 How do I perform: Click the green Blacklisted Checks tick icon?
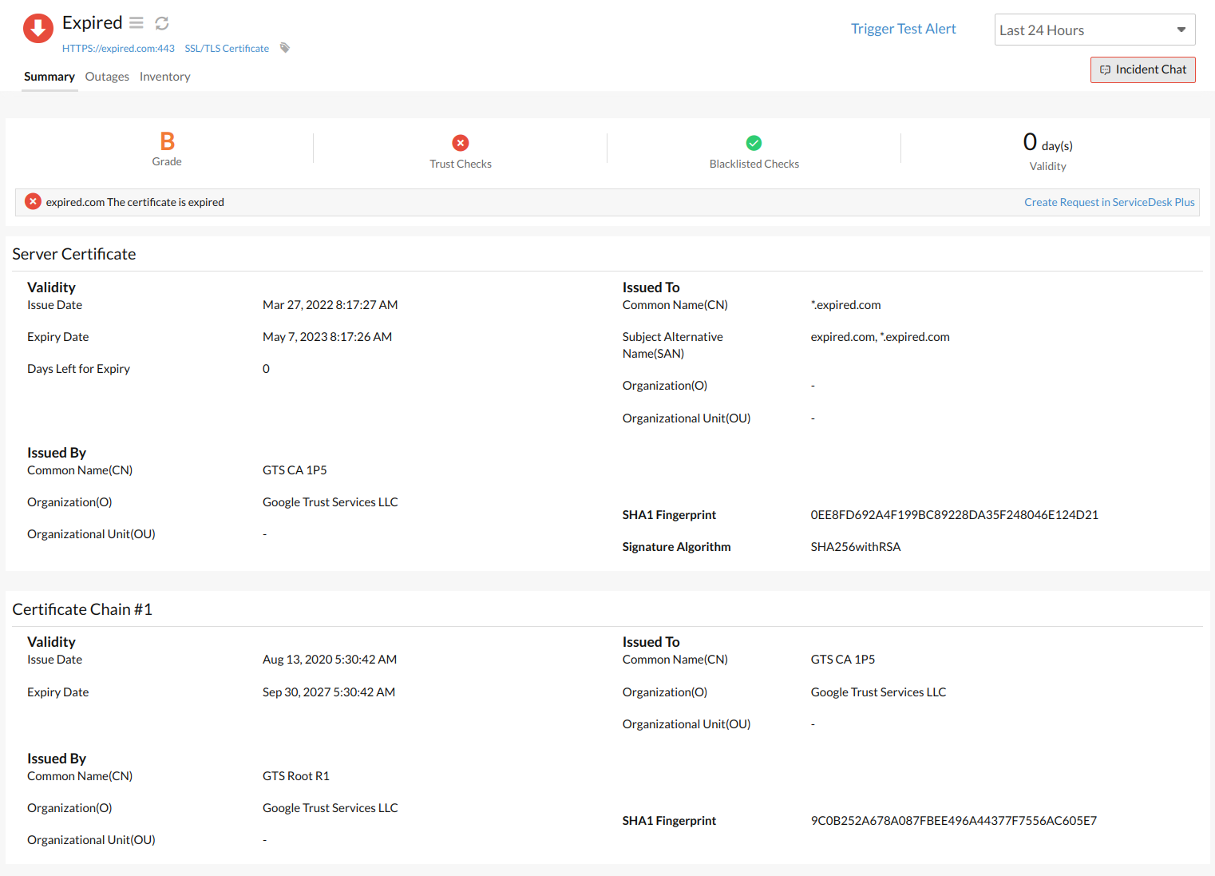point(754,143)
